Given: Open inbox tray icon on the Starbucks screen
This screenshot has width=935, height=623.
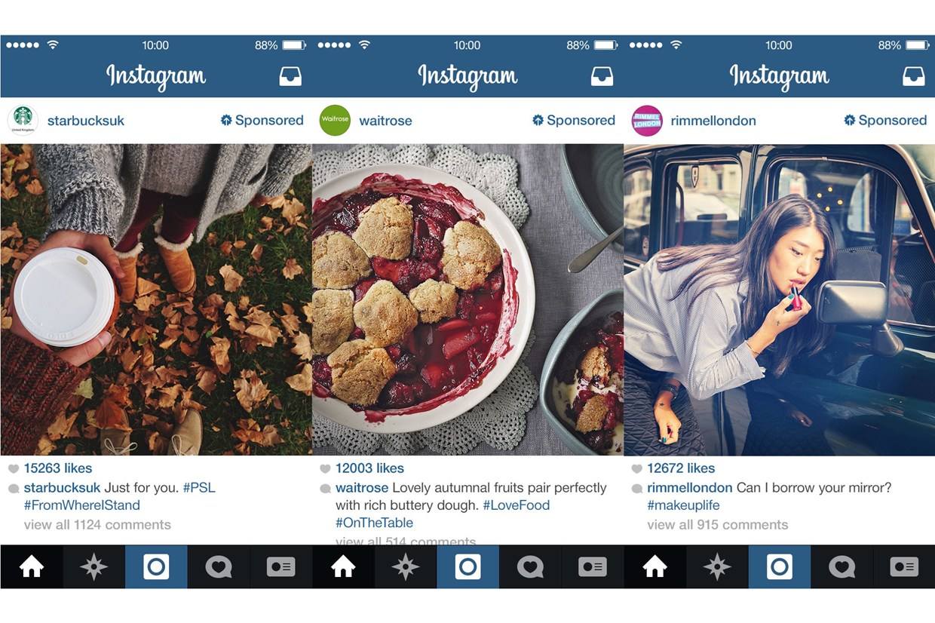Looking at the screenshot, I should (290, 76).
